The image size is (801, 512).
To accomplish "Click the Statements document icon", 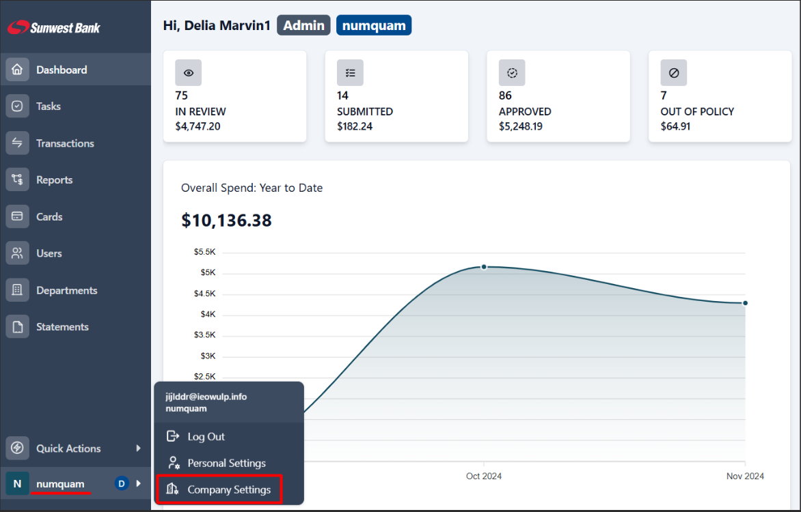I will pos(17,327).
